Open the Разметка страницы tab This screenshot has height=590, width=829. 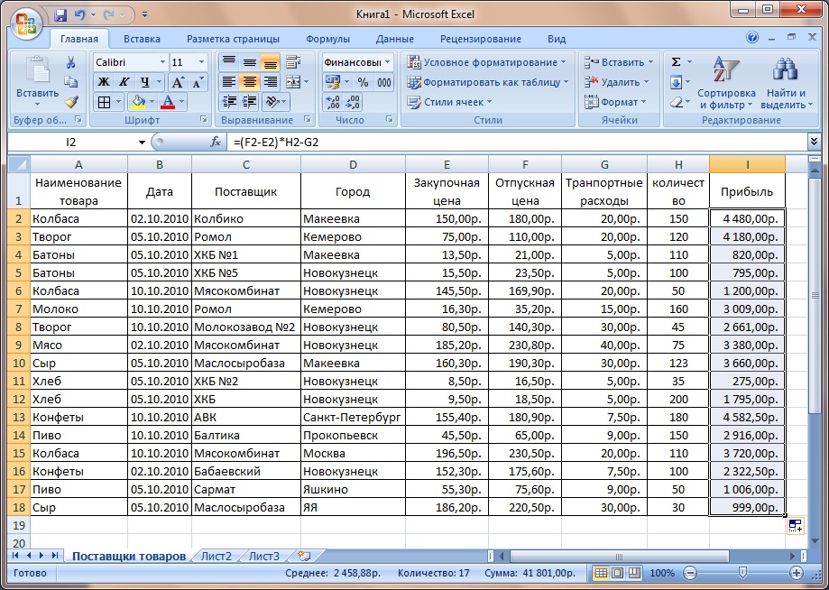coord(233,39)
